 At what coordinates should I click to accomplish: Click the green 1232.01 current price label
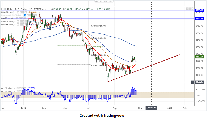pyautogui.click(x=199, y=57)
